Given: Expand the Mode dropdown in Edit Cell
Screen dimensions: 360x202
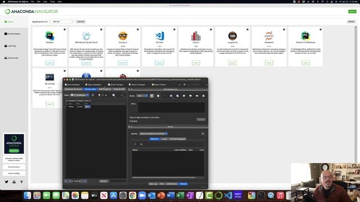Looking at the screenshot, I should tap(142, 96).
